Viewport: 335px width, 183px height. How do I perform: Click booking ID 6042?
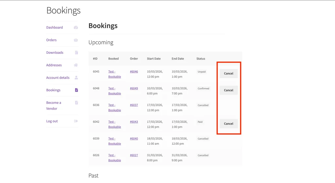coord(96,122)
